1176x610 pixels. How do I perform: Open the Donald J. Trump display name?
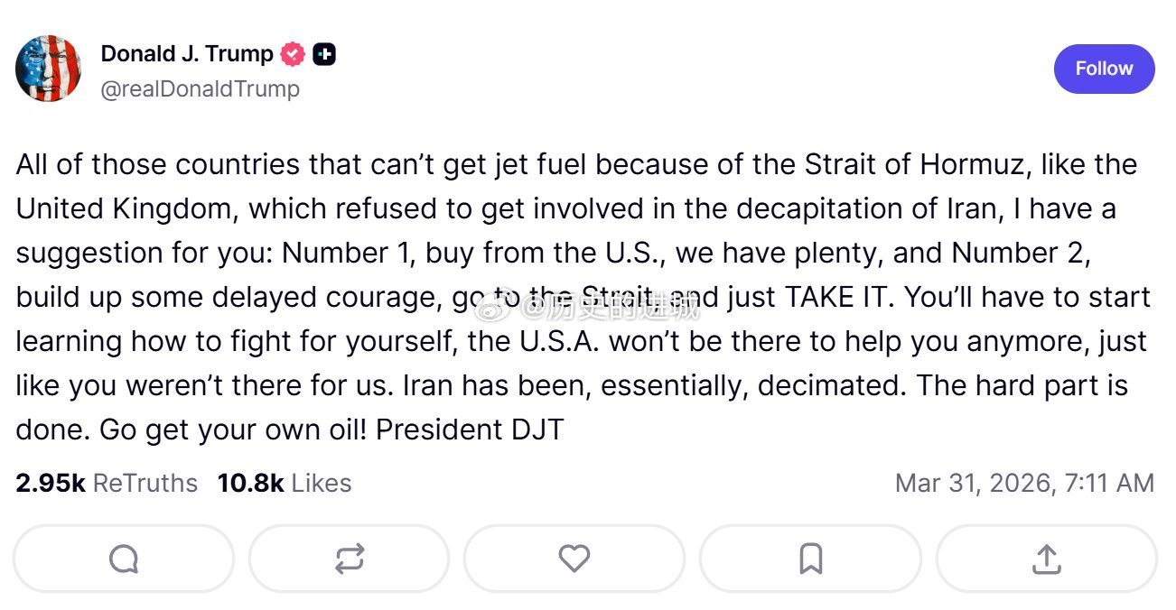point(187,54)
